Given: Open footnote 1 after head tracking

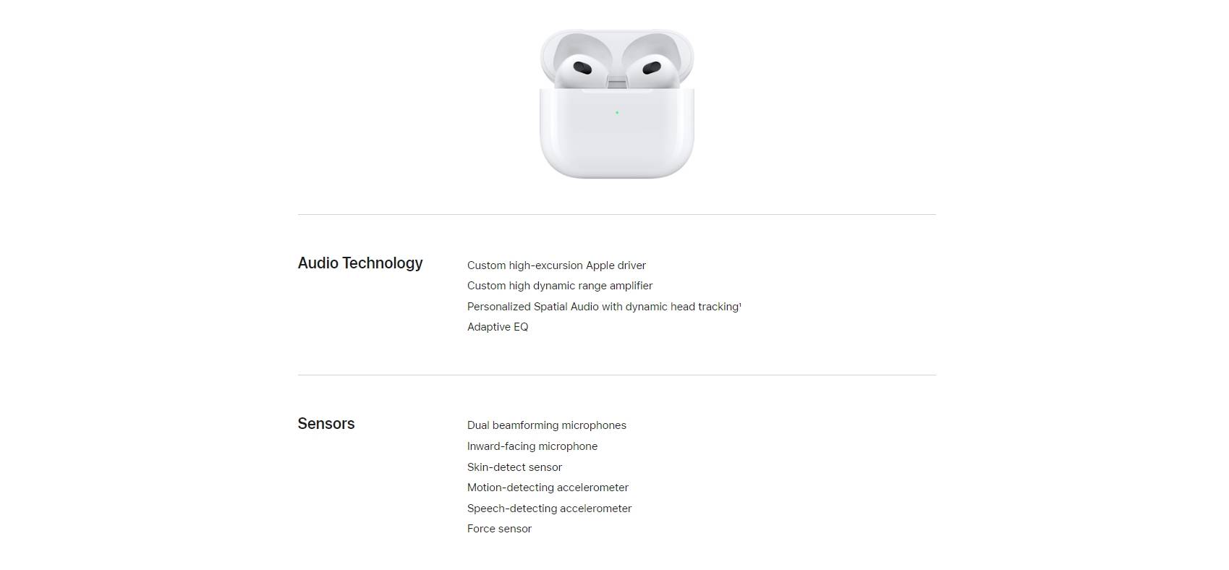Looking at the screenshot, I should (x=740, y=305).
